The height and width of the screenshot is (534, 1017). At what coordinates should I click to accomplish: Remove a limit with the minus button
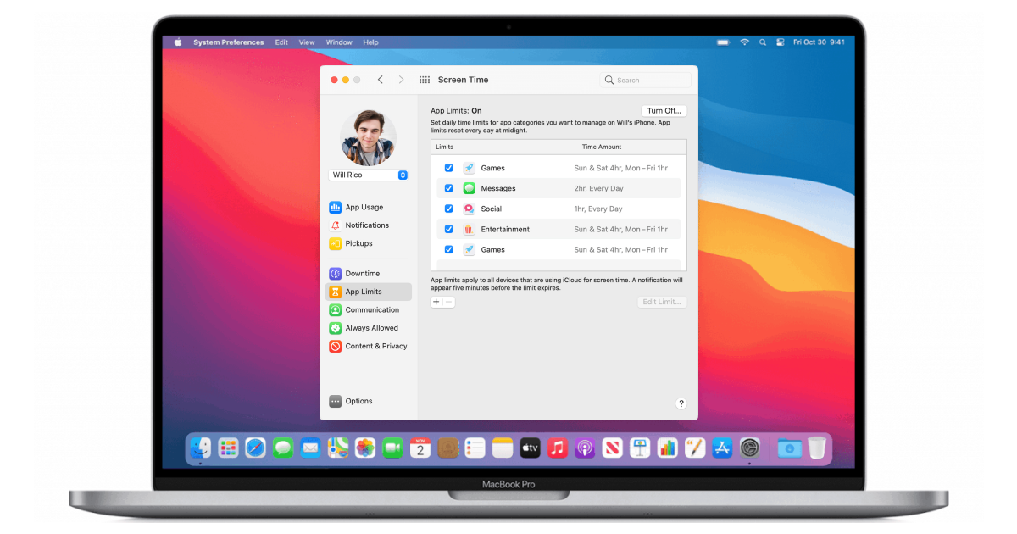click(x=449, y=302)
